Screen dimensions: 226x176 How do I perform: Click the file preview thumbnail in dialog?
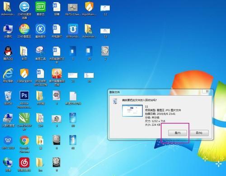pos(132,111)
